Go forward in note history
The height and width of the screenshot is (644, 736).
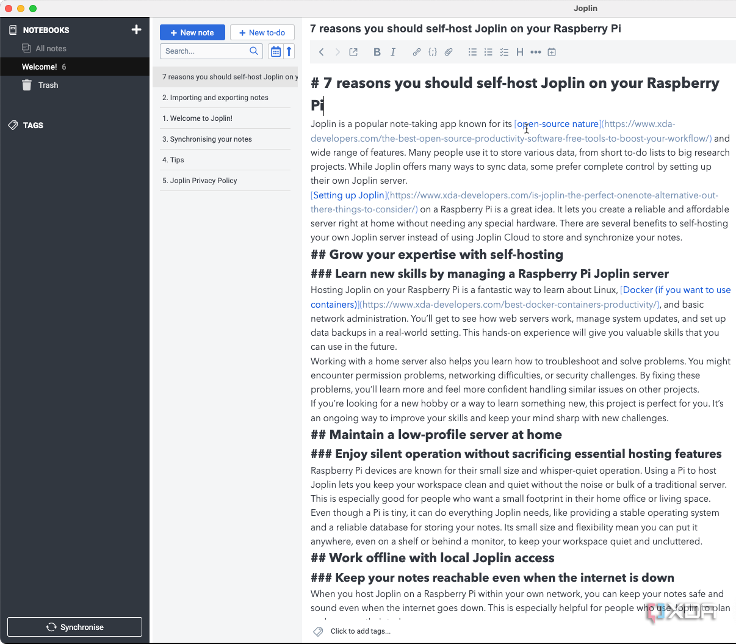[337, 52]
